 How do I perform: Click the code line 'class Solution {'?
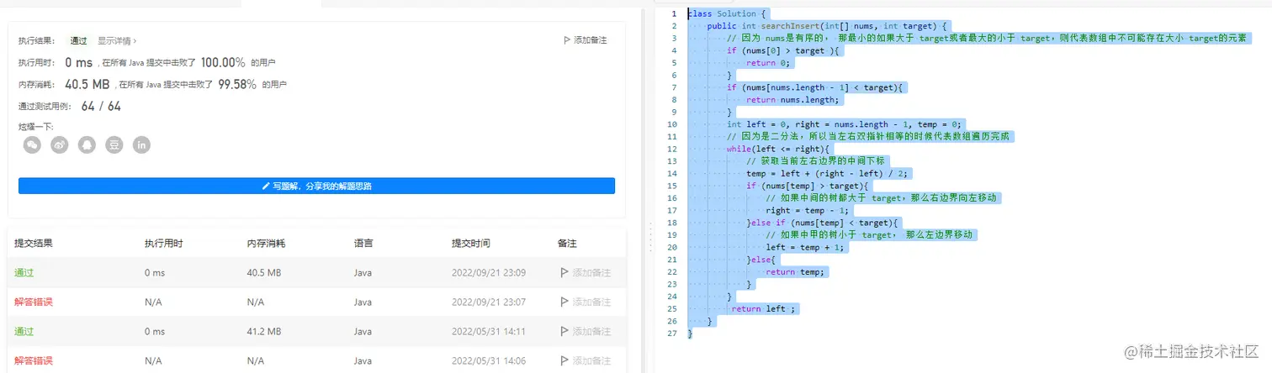coord(727,14)
